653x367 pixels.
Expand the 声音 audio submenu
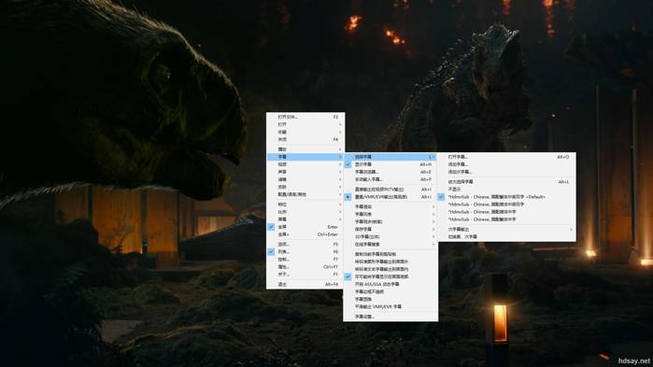pyautogui.click(x=305, y=172)
